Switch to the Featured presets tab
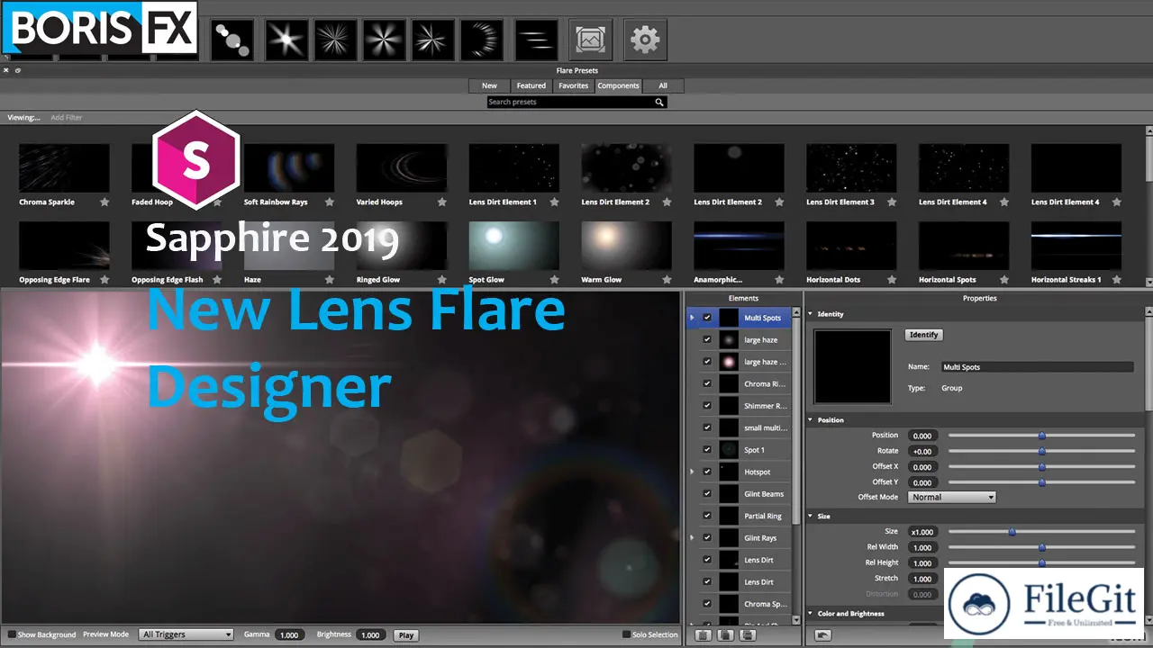This screenshot has width=1153, height=648. 531,85
